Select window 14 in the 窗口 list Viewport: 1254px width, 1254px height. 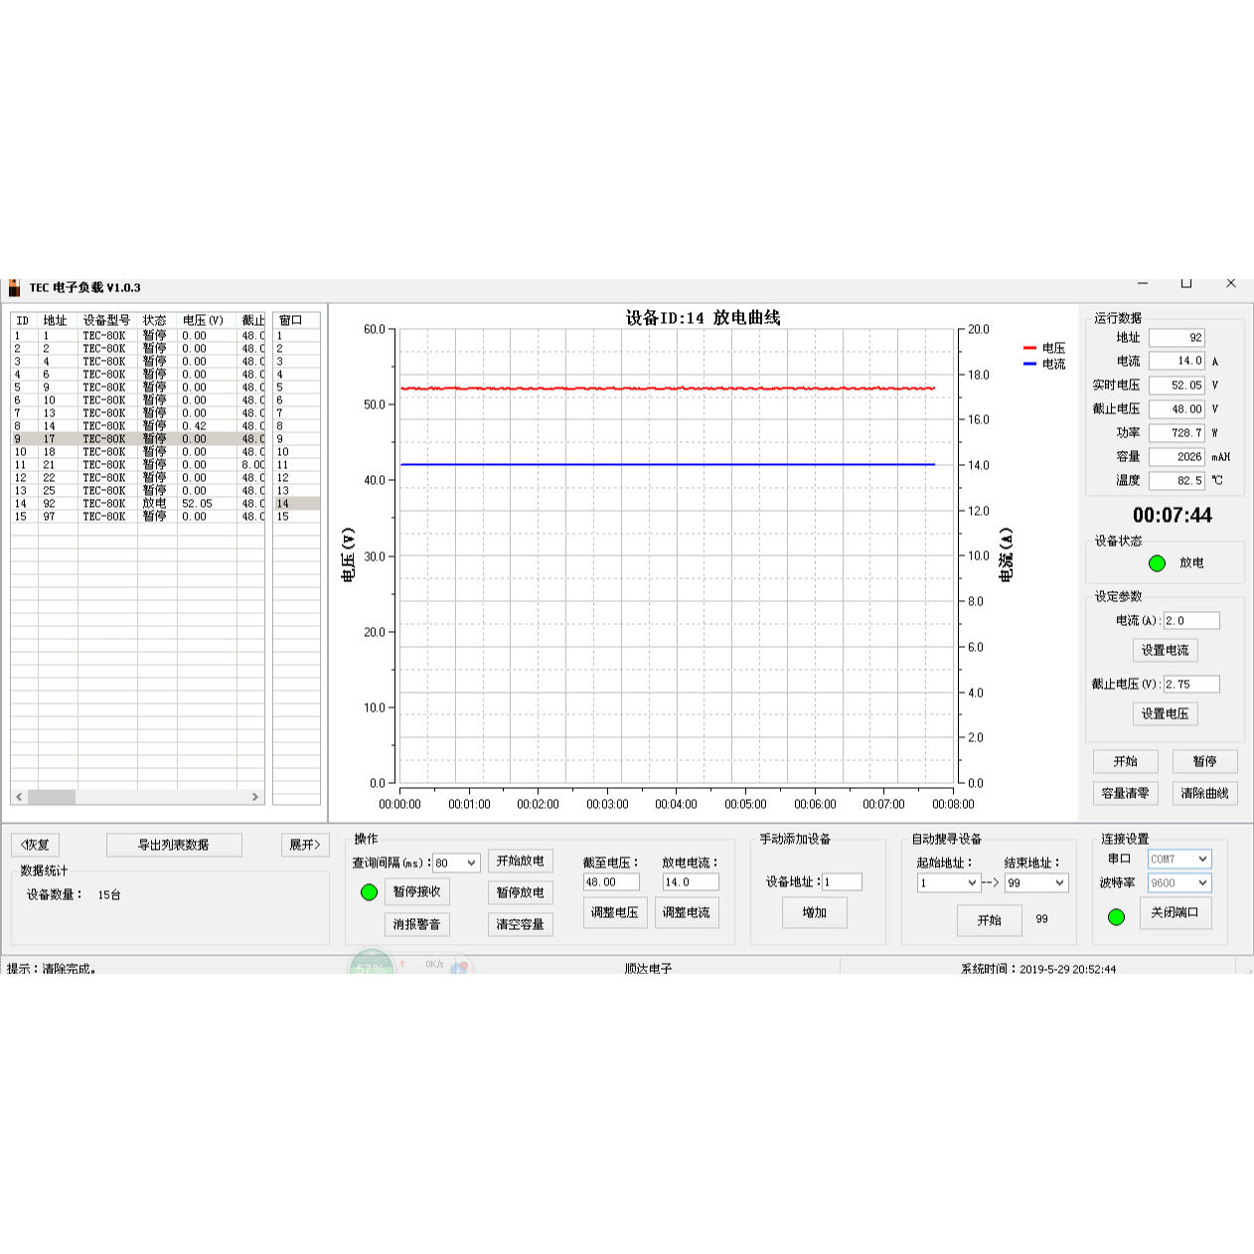point(296,504)
